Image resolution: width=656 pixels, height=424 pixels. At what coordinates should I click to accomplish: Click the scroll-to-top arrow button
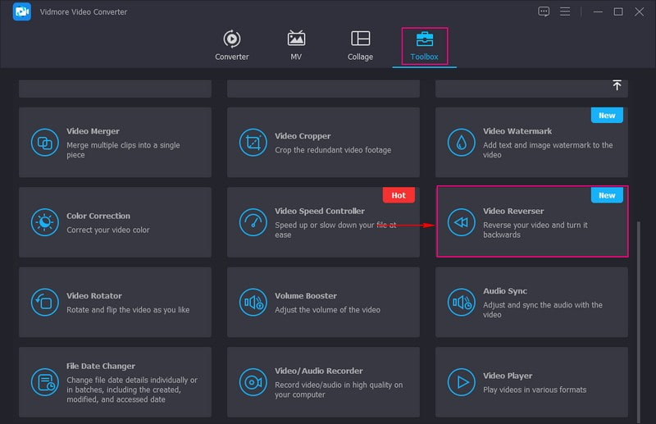pyautogui.click(x=617, y=86)
